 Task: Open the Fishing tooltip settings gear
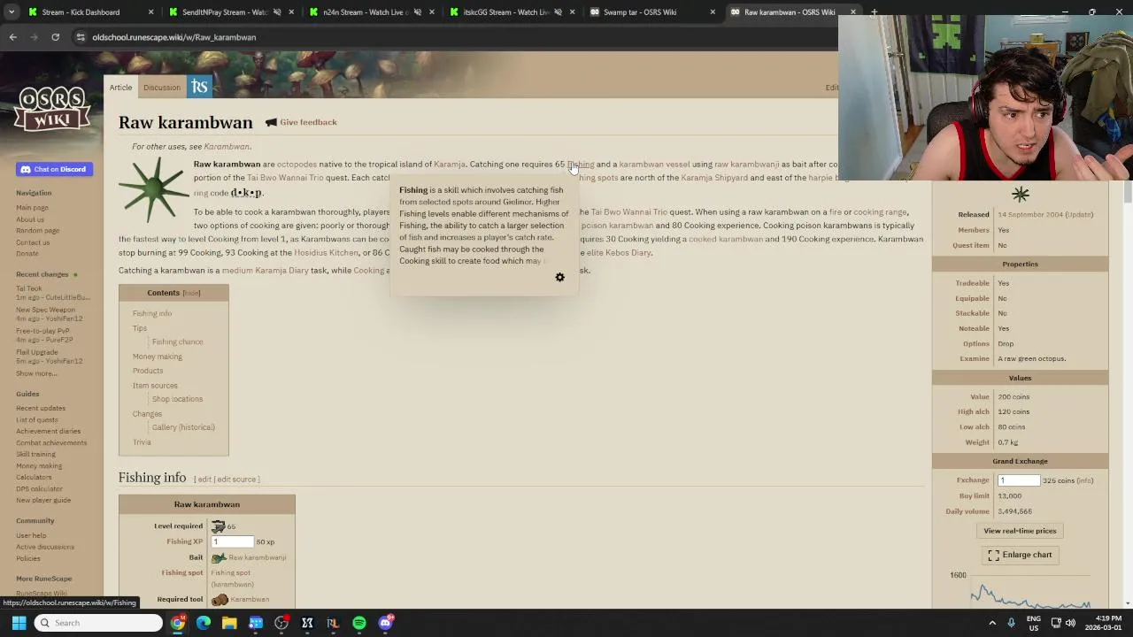click(x=559, y=278)
